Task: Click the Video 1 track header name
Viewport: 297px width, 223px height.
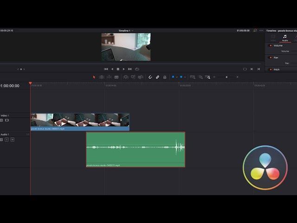Action: click(x=5, y=116)
